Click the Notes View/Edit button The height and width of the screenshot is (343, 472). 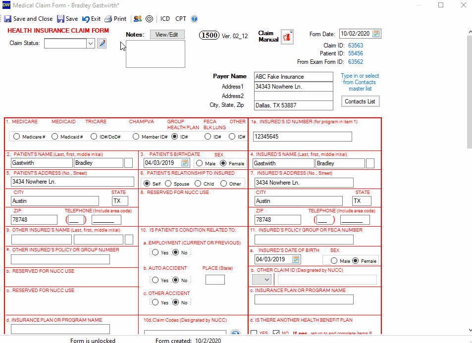tap(167, 34)
